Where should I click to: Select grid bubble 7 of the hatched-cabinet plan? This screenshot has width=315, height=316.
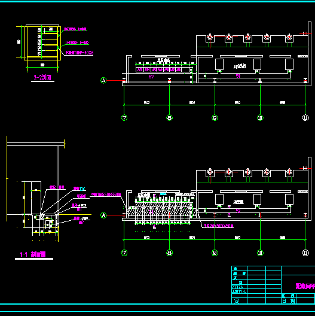pyautogui.click(x=124, y=253)
